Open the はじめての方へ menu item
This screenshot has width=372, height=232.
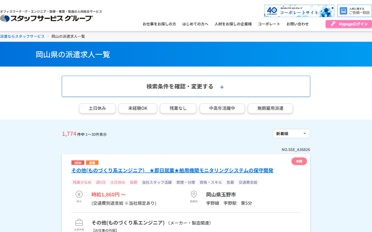click(x=195, y=24)
